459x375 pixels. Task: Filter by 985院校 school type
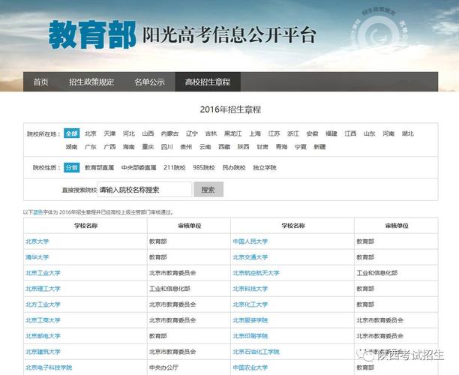[x=204, y=167]
